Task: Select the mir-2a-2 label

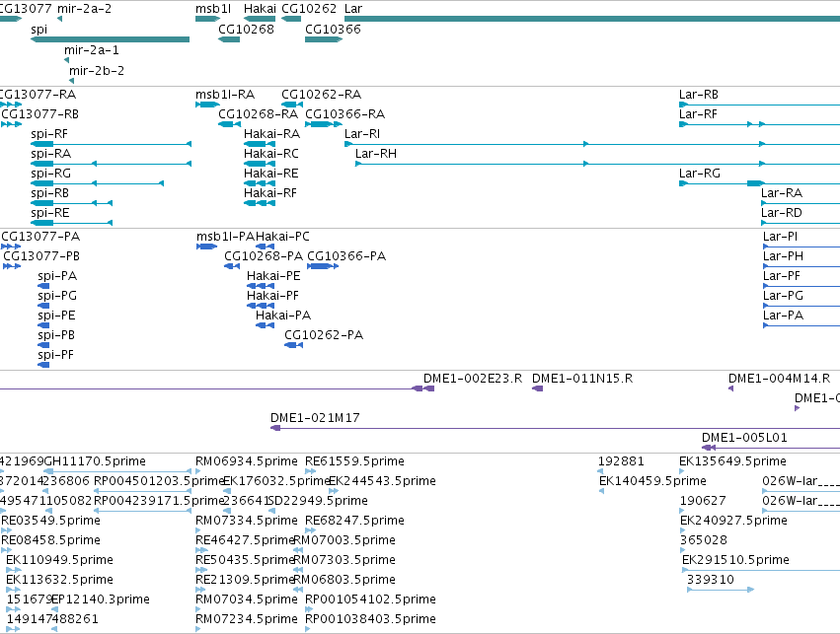Action: click(x=84, y=9)
